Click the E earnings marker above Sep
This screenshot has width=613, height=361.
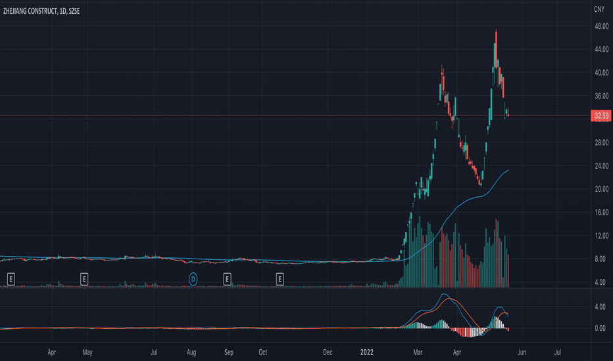227,279
